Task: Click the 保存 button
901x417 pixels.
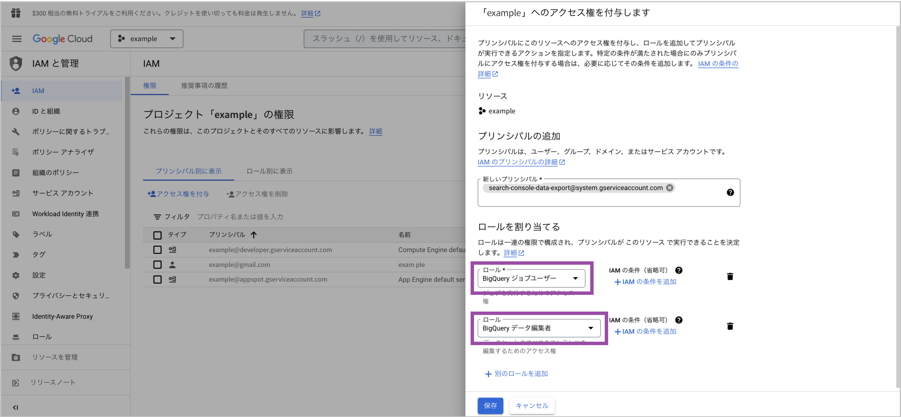Action: tap(491, 406)
